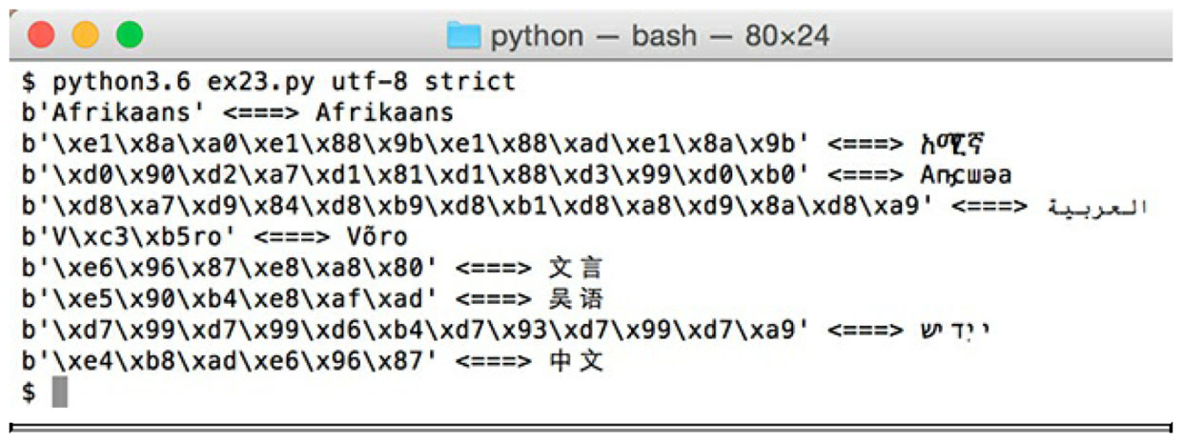The width and height of the screenshot is (1182, 443).
Task: Click the decoded word Afrikaans
Action: coord(384,112)
